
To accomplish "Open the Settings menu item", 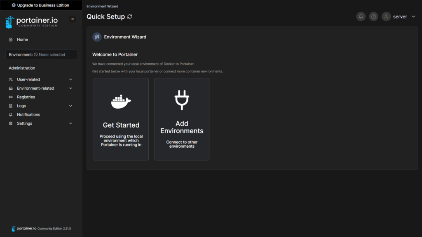I will click(x=41, y=123).
